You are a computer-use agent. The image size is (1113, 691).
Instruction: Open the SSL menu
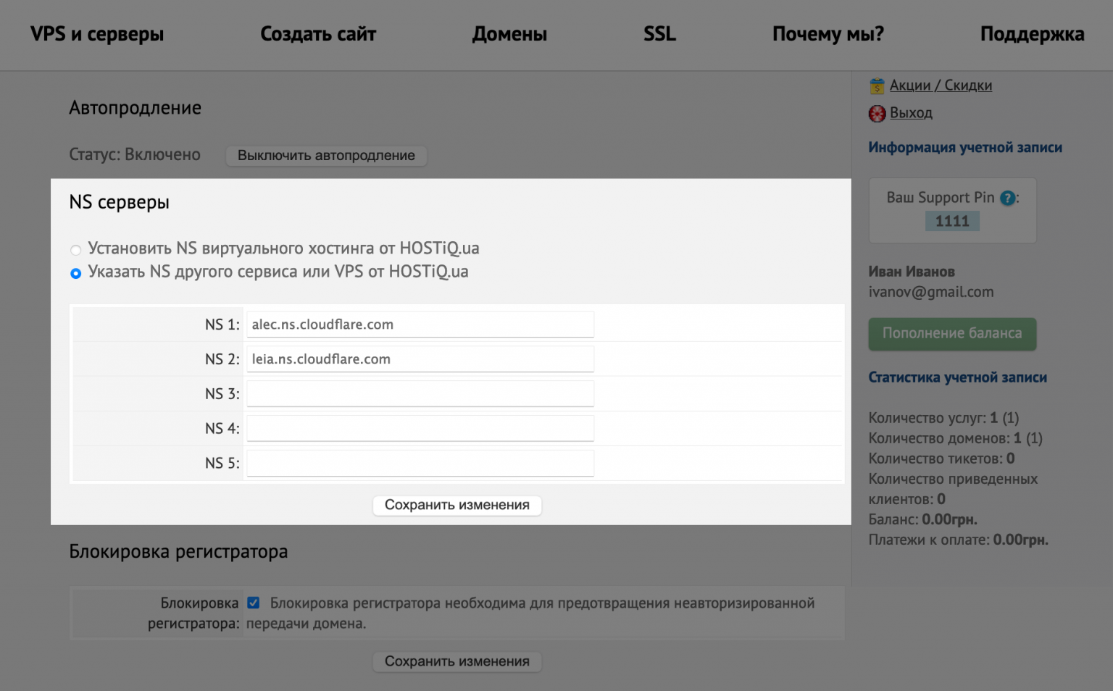point(659,34)
